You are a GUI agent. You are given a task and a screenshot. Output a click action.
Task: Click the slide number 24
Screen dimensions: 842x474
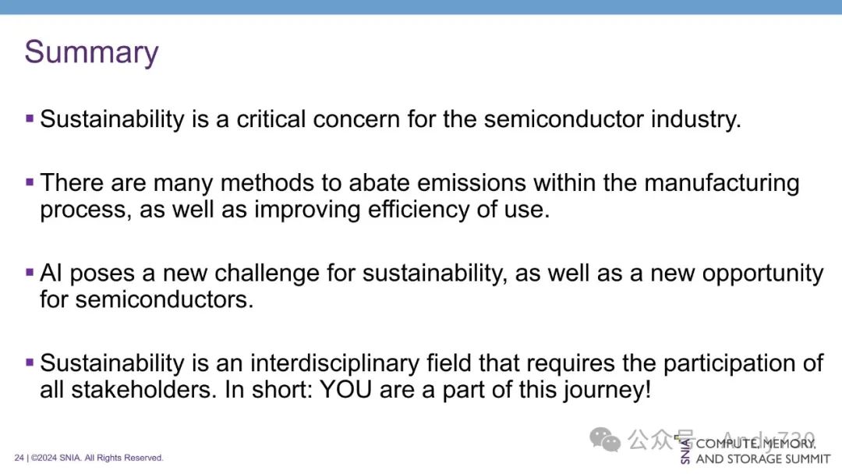click(19, 458)
